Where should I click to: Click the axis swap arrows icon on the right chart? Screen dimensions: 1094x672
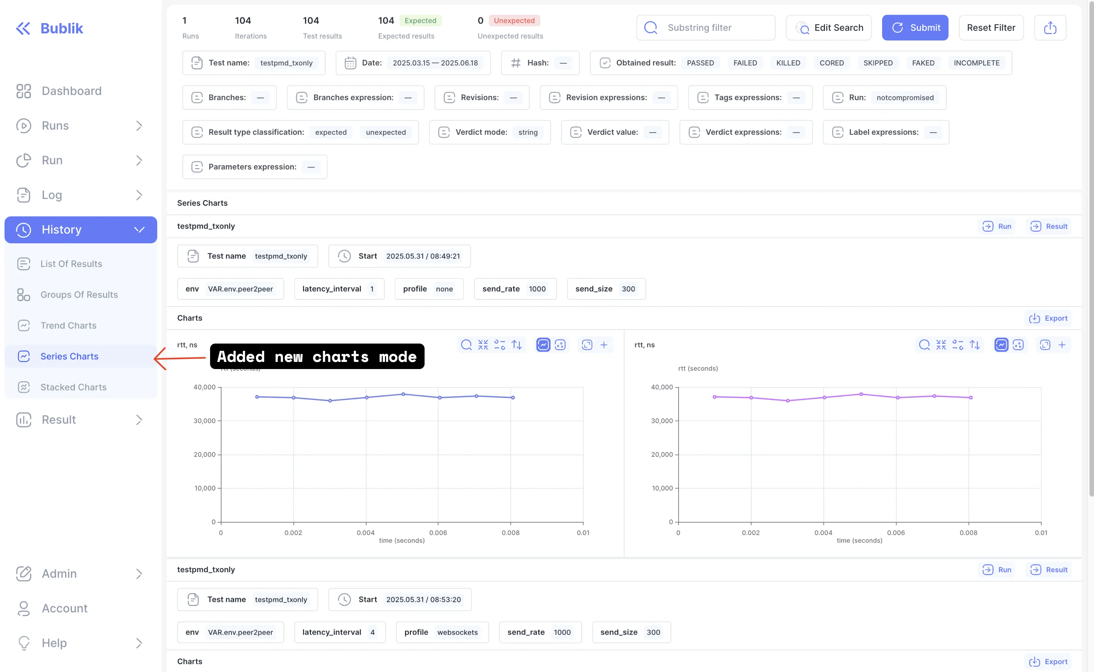[x=974, y=344]
